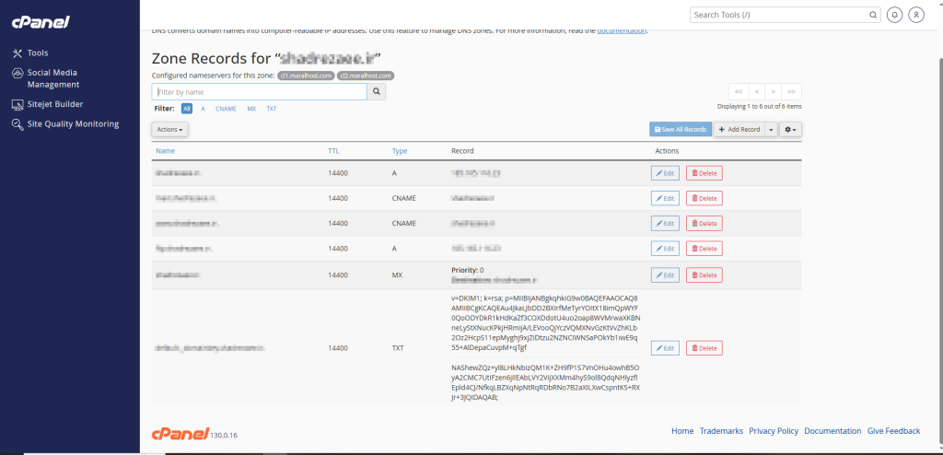Image resolution: width=943 pixels, height=455 pixels.
Task: Open Tools in the sidebar
Action: [x=37, y=53]
